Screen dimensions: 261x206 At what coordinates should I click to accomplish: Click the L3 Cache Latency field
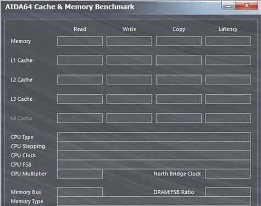(x=228, y=99)
